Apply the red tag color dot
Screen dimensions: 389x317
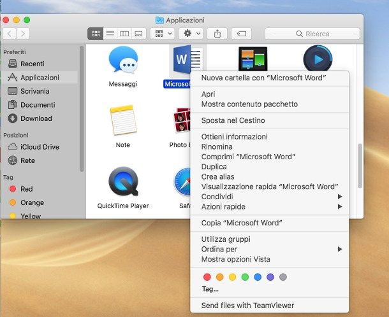coord(207,277)
